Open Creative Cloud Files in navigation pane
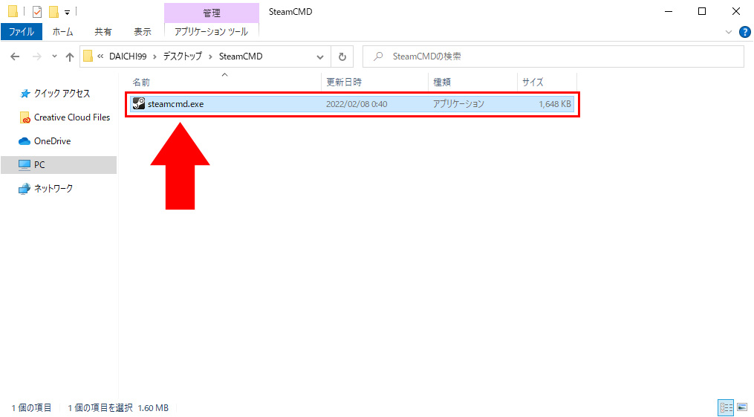The height and width of the screenshot is (417, 754). point(71,117)
